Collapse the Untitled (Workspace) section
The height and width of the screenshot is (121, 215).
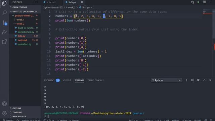point(25,11)
